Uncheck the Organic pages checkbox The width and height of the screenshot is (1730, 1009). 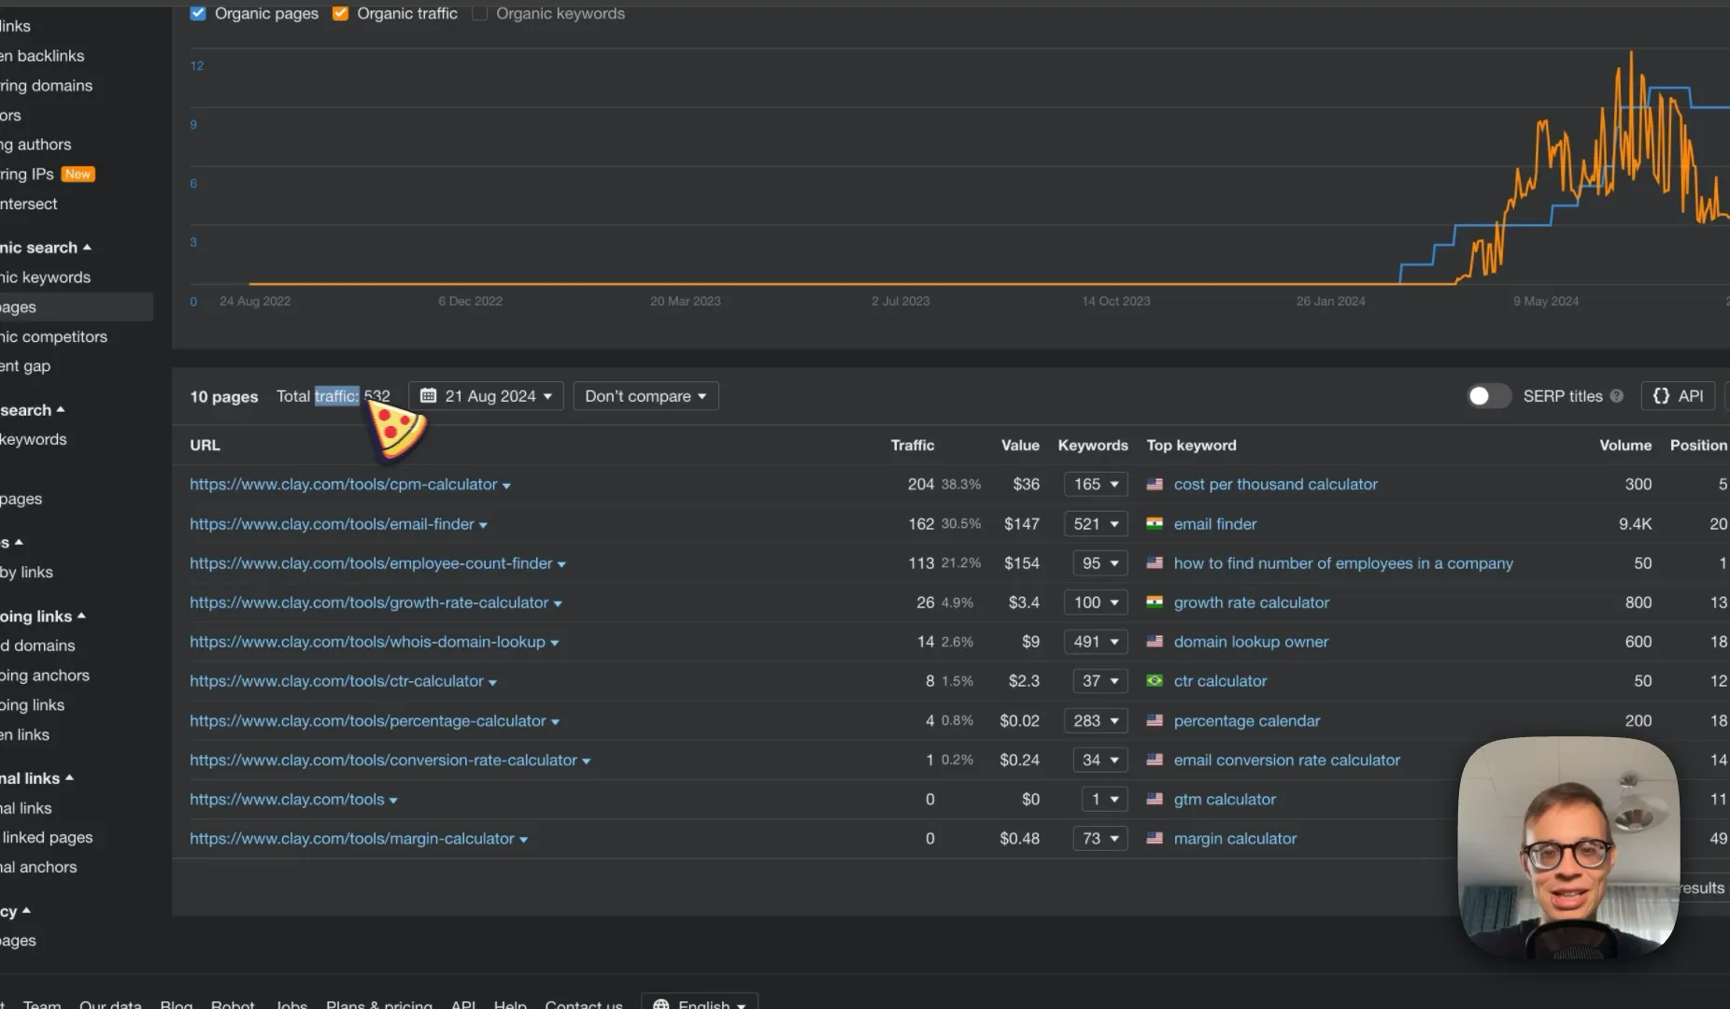(x=198, y=13)
